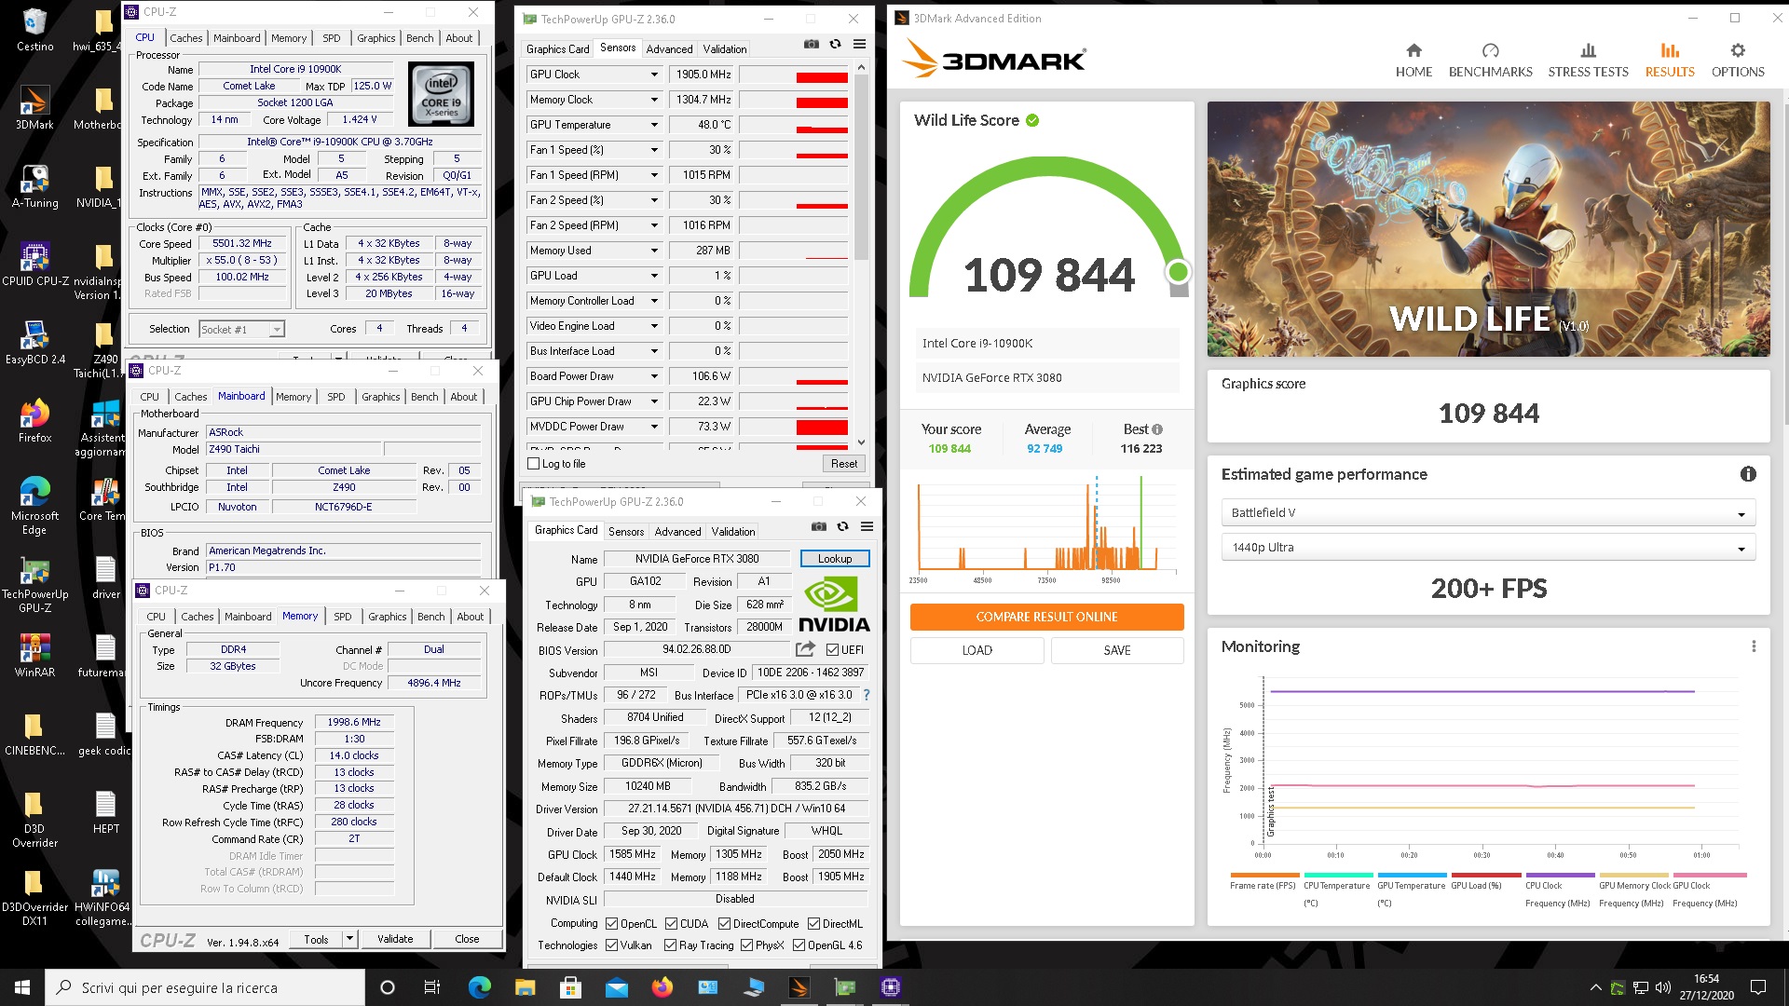Click the Windows Start button
Image resolution: width=1789 pixels, height=1006 pixels.
[x=22, y=987]
